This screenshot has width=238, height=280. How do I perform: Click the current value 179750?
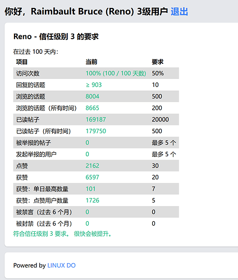pos(96,131)
